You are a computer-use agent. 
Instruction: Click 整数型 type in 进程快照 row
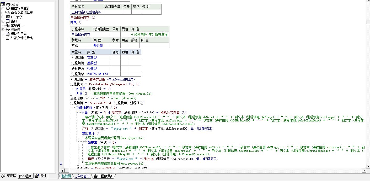coord(98,68)
